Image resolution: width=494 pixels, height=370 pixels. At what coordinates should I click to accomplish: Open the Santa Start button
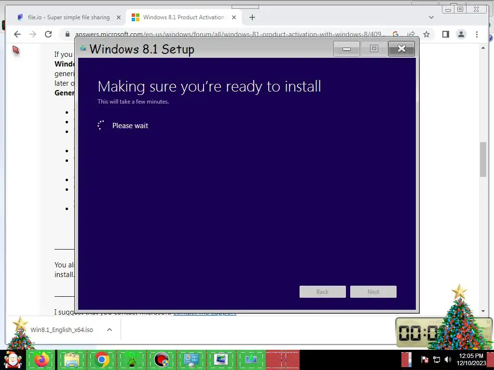point(13,360)
